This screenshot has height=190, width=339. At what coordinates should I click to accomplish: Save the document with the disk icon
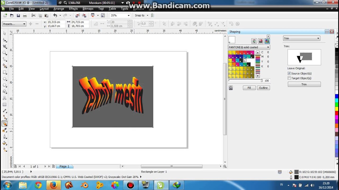[x=18, y=16]
